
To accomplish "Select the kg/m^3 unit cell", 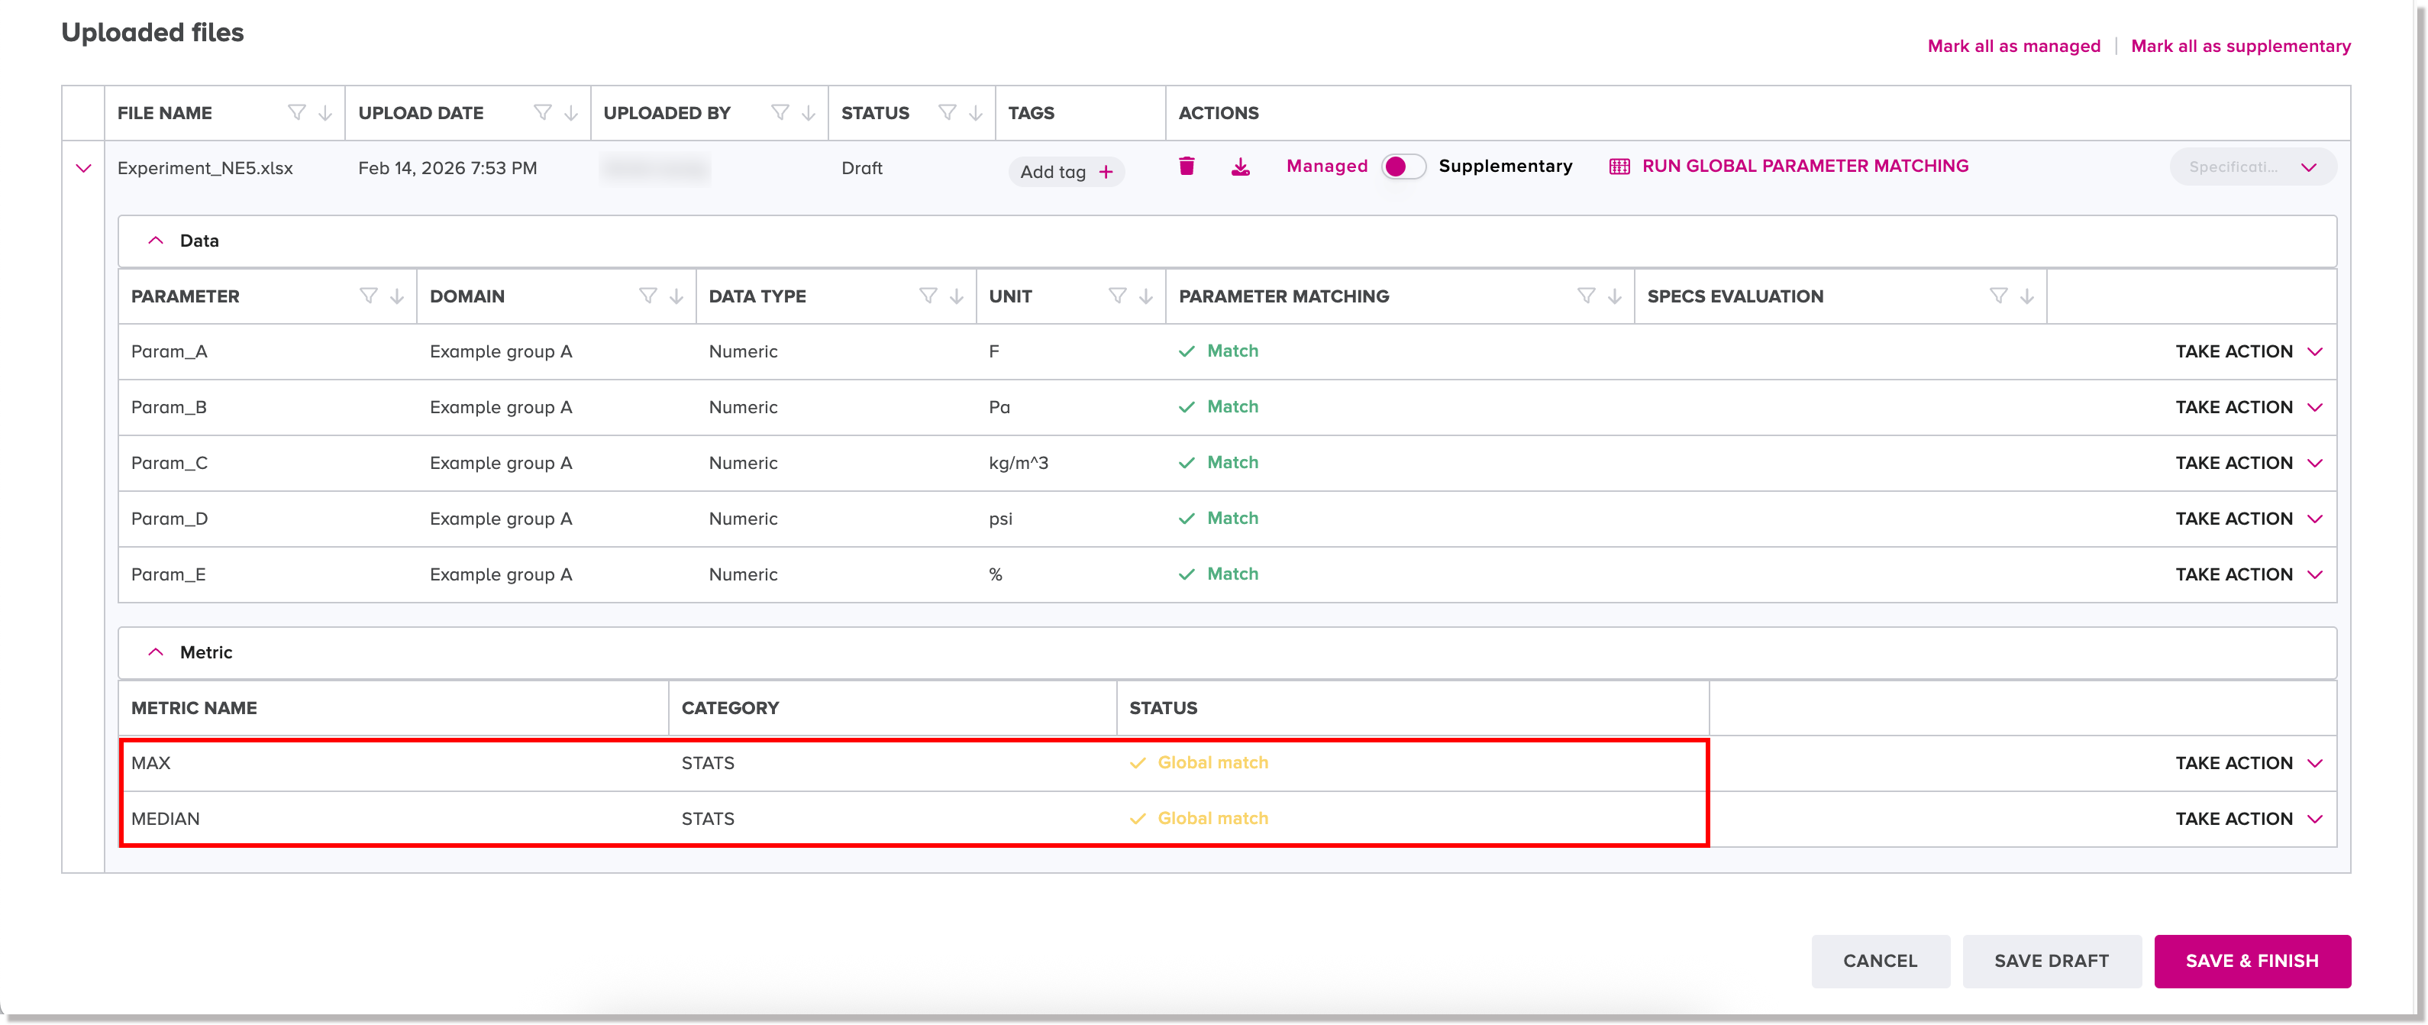I will tap(1019, 463).
